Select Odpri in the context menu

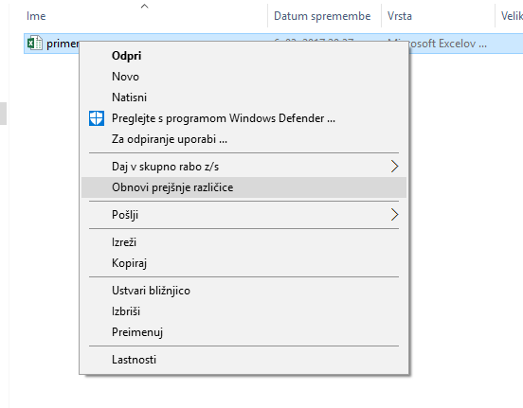pos(126,56)
